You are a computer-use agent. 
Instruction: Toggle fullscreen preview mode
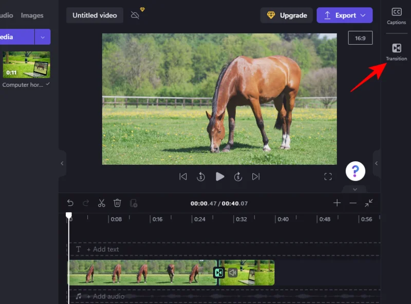coord(328,176)
